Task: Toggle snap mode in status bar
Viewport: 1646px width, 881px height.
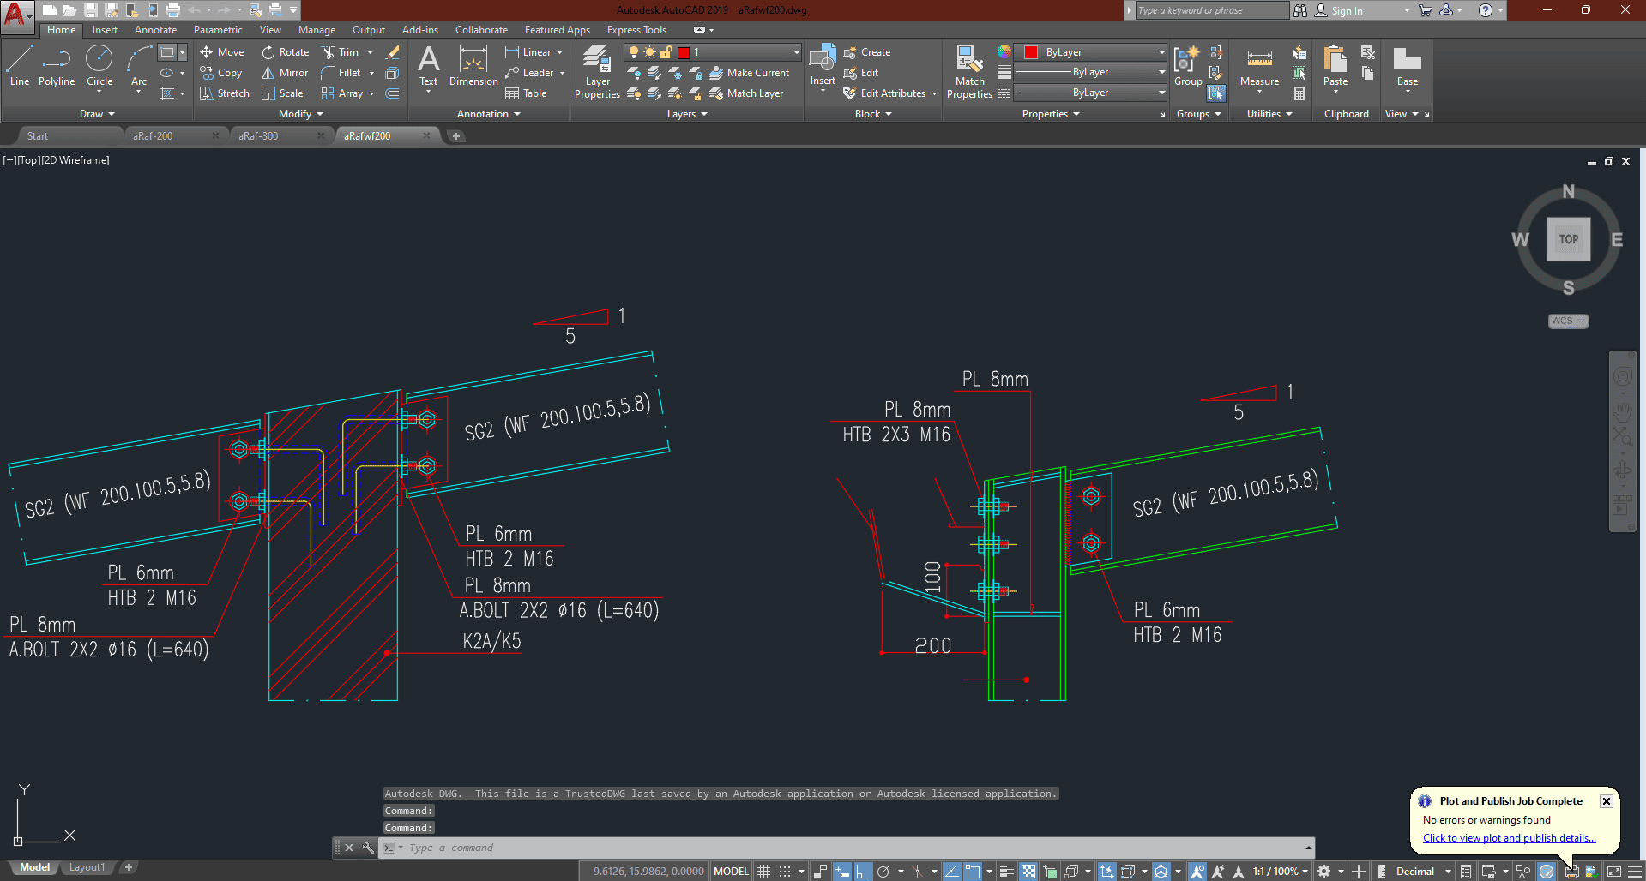Action: click(785, 872)
